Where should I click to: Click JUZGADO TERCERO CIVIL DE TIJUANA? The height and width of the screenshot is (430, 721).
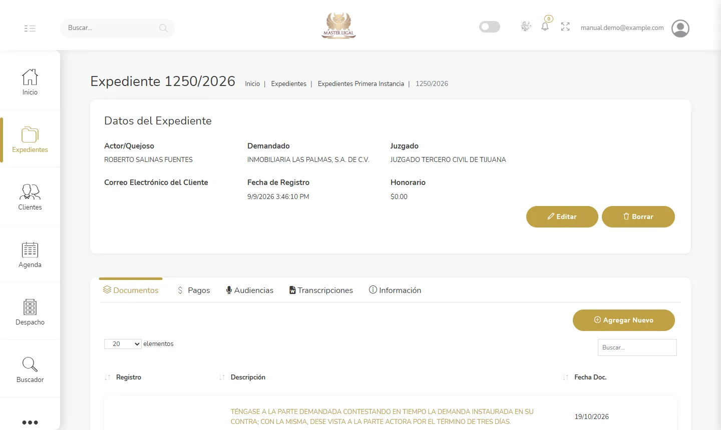pos(448,160)
